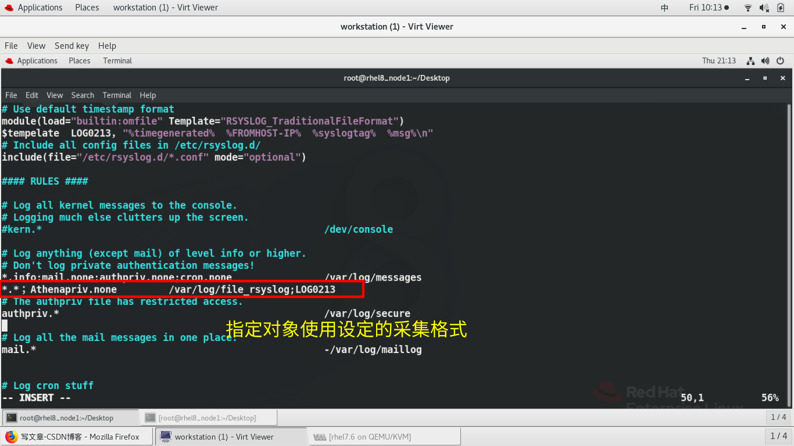This screenshot has width=794, height=446.
Task: Open Virt Viewer View menu
Action: 36,46
